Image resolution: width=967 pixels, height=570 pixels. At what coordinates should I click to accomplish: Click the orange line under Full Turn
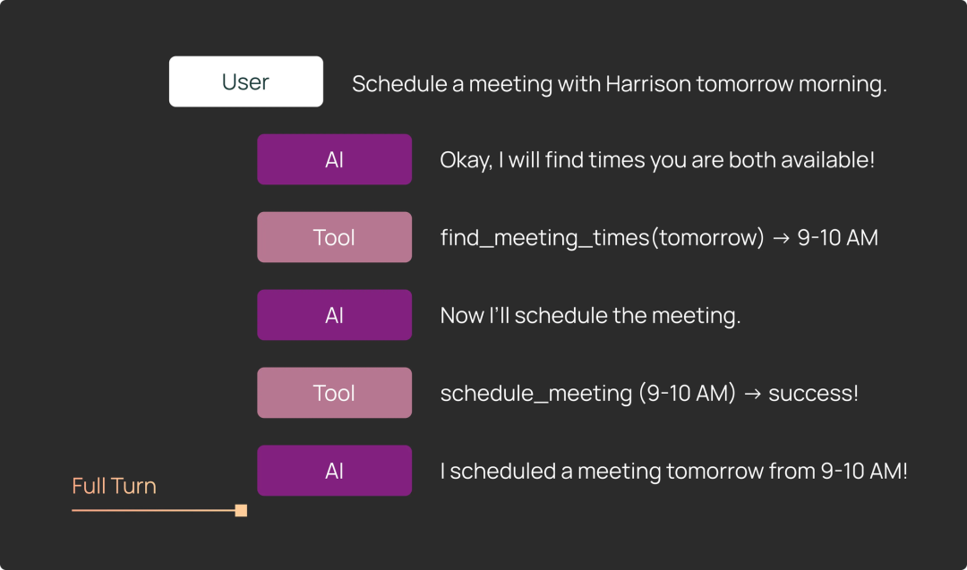154,510
